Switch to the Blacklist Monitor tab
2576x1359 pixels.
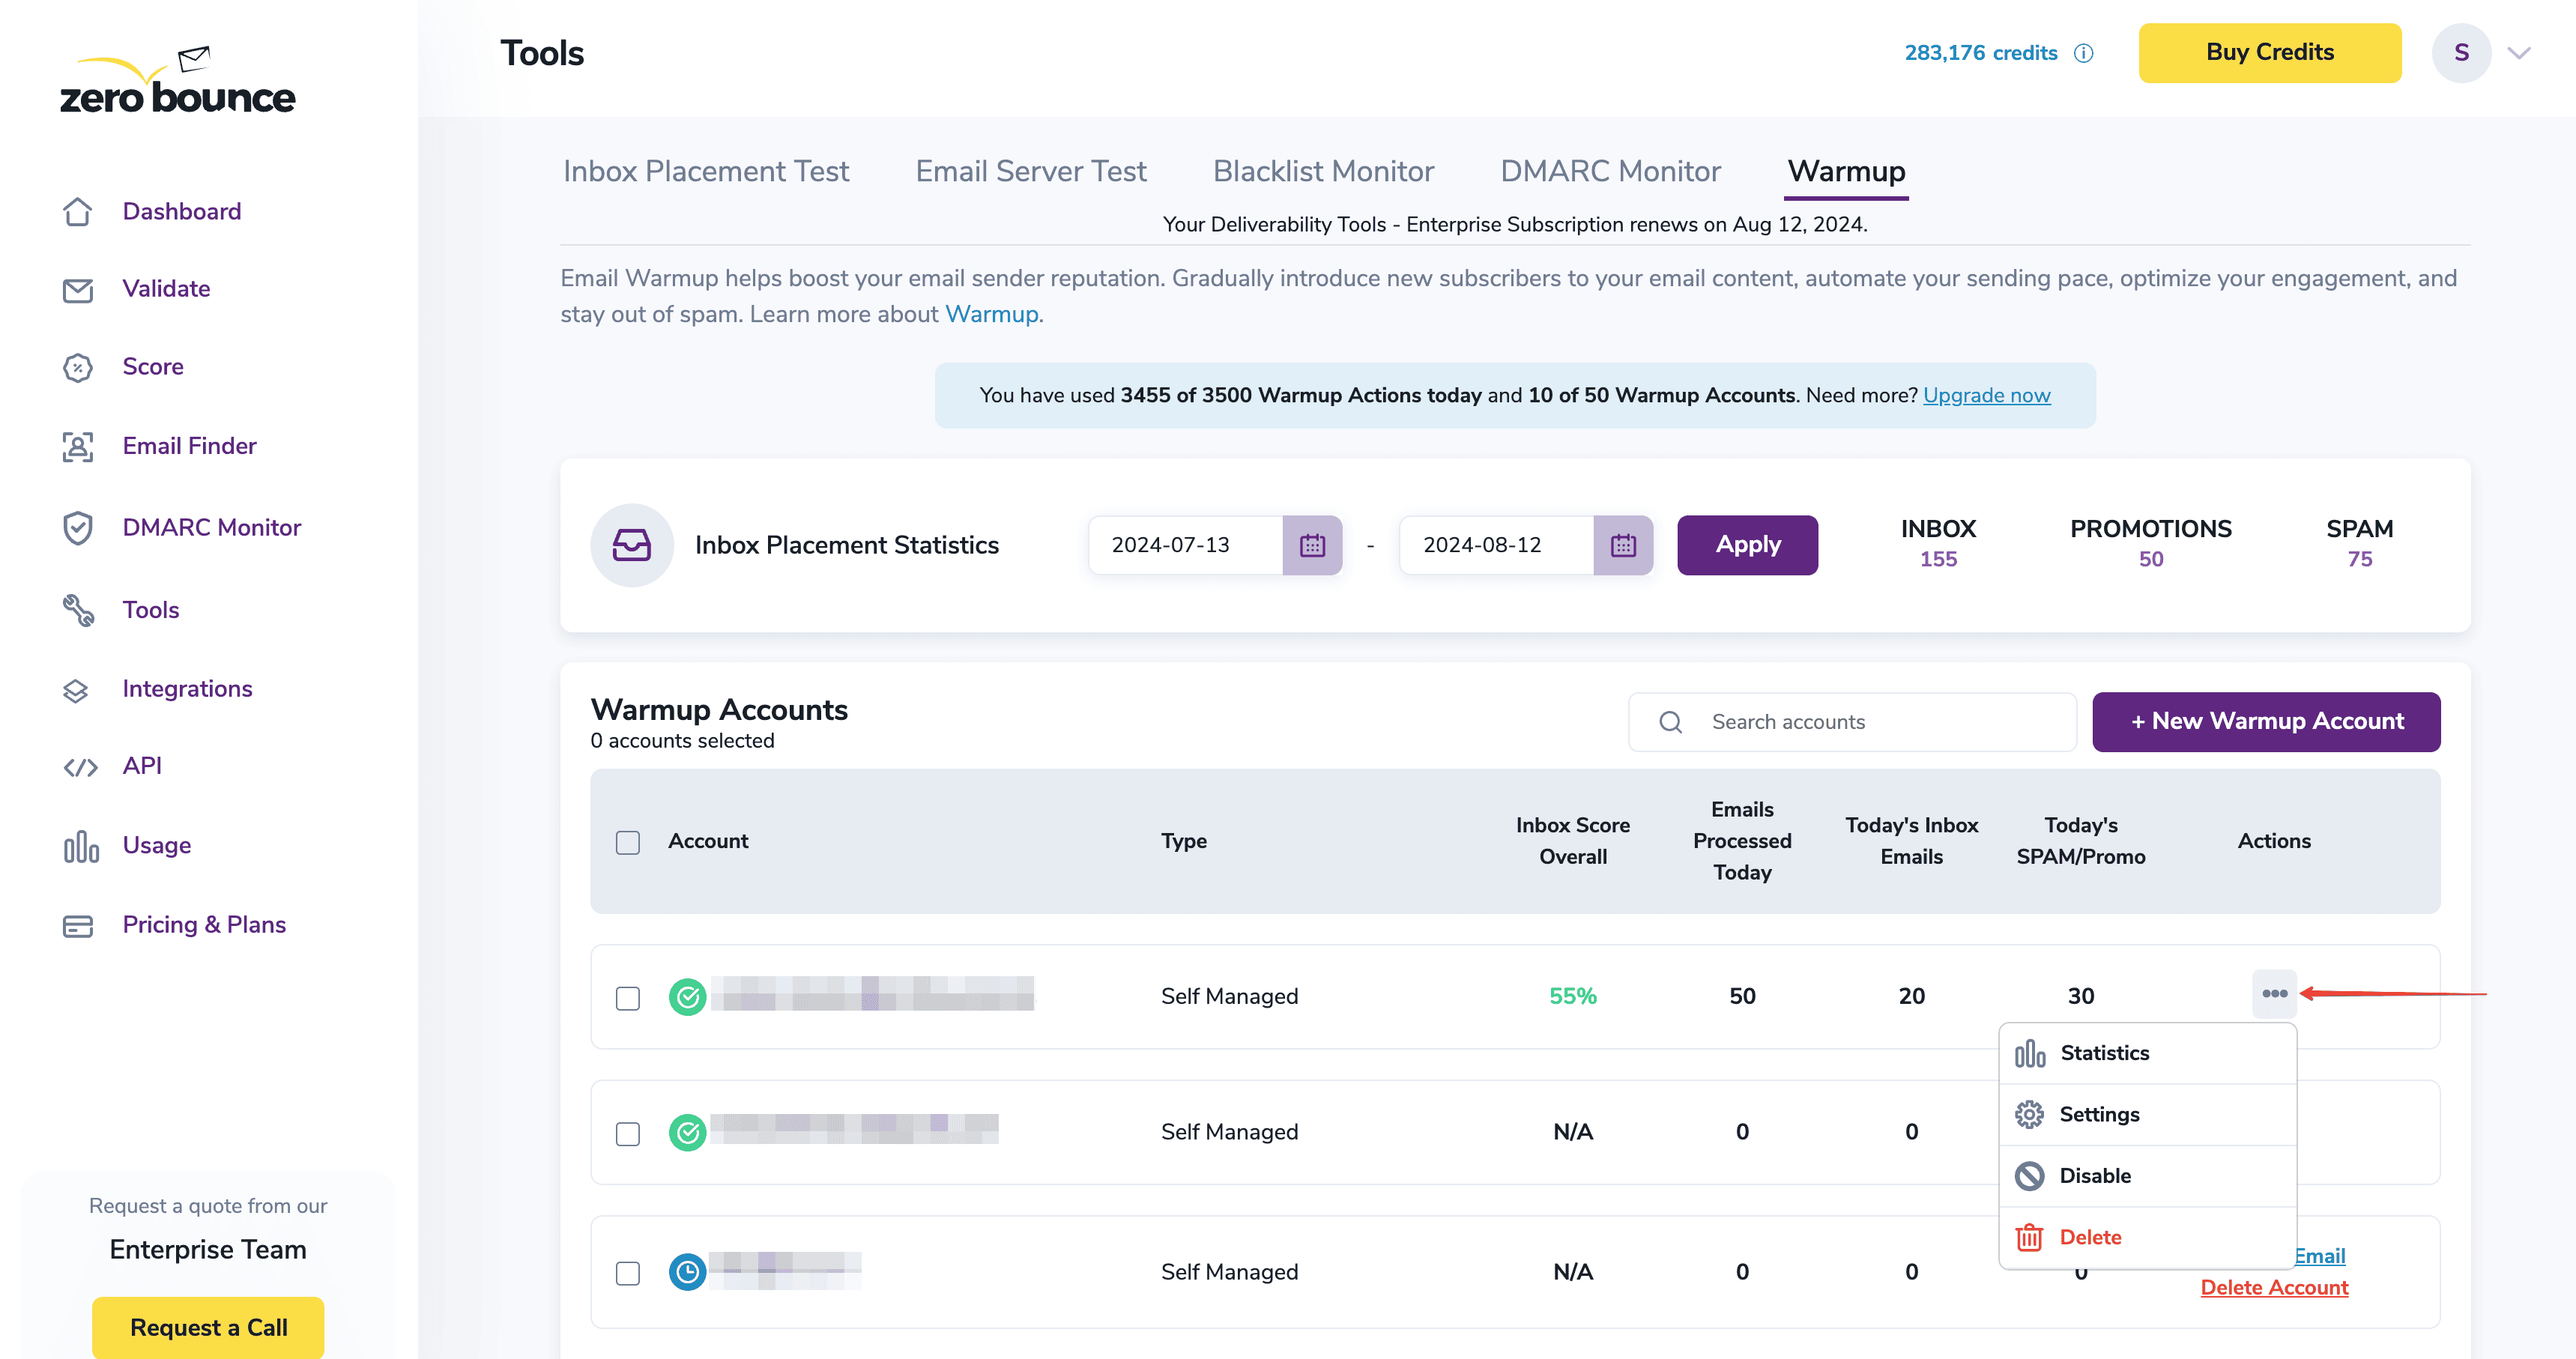click(1323, 171)
